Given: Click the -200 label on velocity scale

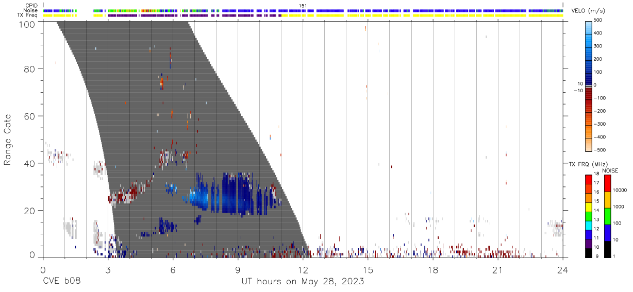Looking at the screenshot, I should point(600,111).
